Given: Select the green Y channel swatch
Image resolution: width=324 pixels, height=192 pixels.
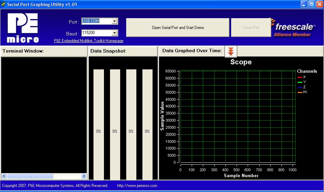Looking at the screenshot, I should point(300,82).
